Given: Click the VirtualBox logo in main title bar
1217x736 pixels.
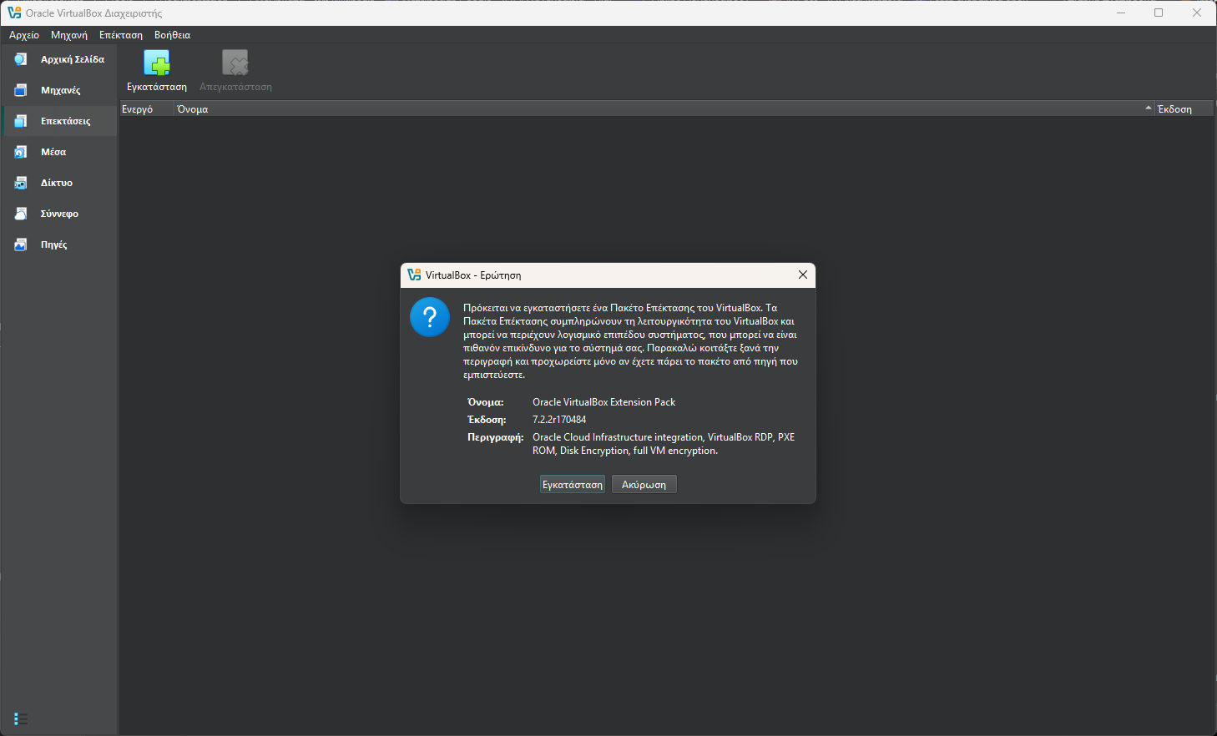Looking at the screenshot, I should tap(14, 13).
